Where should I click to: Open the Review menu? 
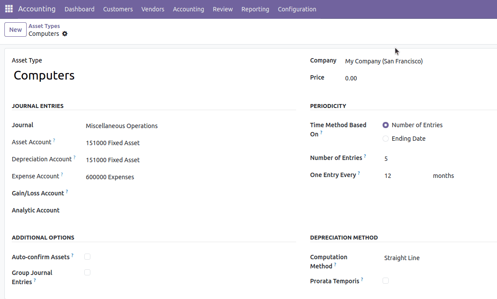[x=223, y=9]
